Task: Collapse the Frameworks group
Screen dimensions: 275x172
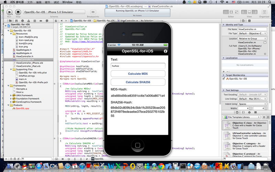Action: tap(8, 86)
